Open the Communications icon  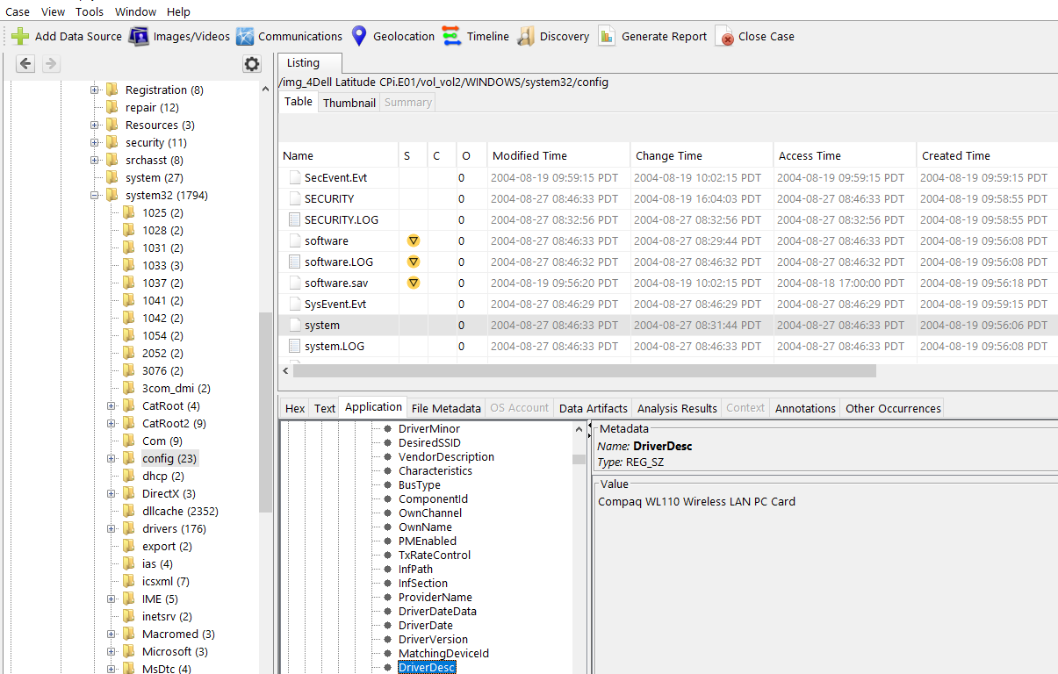click(245, 36)
